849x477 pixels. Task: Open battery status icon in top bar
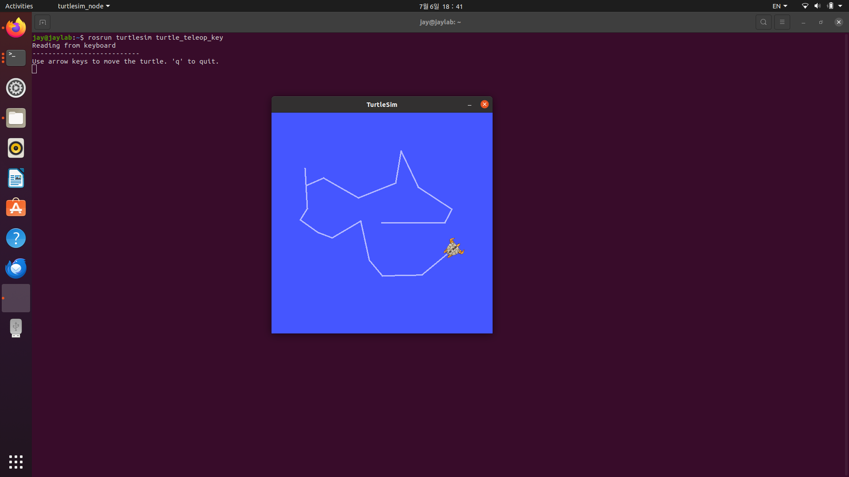830,6
